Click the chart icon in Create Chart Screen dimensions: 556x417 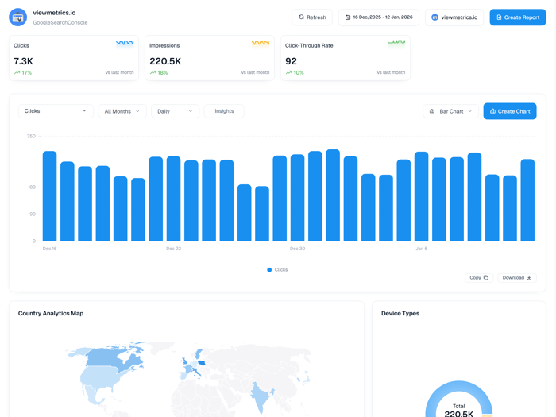(x=492, y=111)
